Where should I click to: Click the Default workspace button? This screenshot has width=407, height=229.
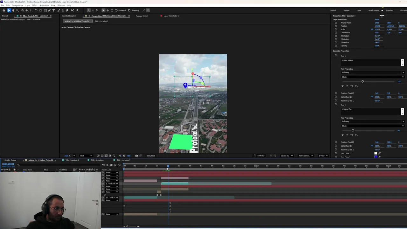pyautogui.click(x=333, y=10)
